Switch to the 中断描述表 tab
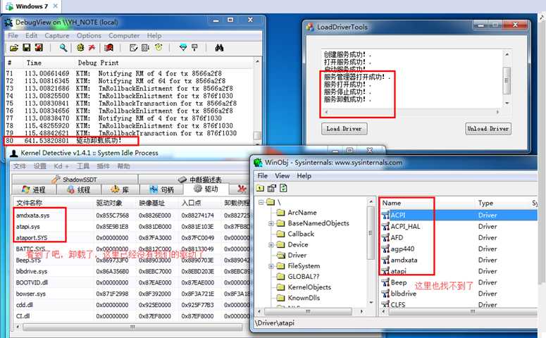The width and height of the screenshot is (546, 338). (199, 180)
